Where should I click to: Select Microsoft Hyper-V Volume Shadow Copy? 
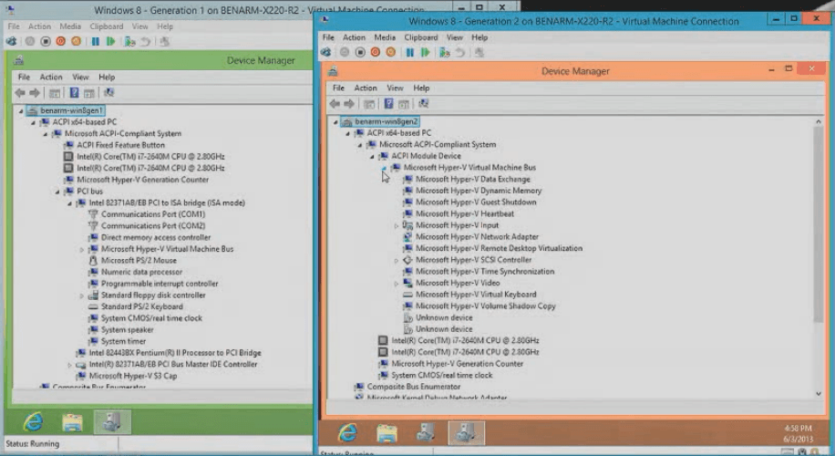pyautogui.click(x=486, y=306)
